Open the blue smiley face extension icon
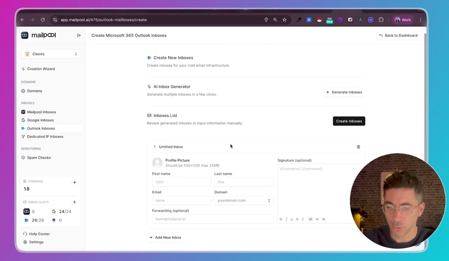The width and height of the screenshot is (449, 261). click(370, 20)
